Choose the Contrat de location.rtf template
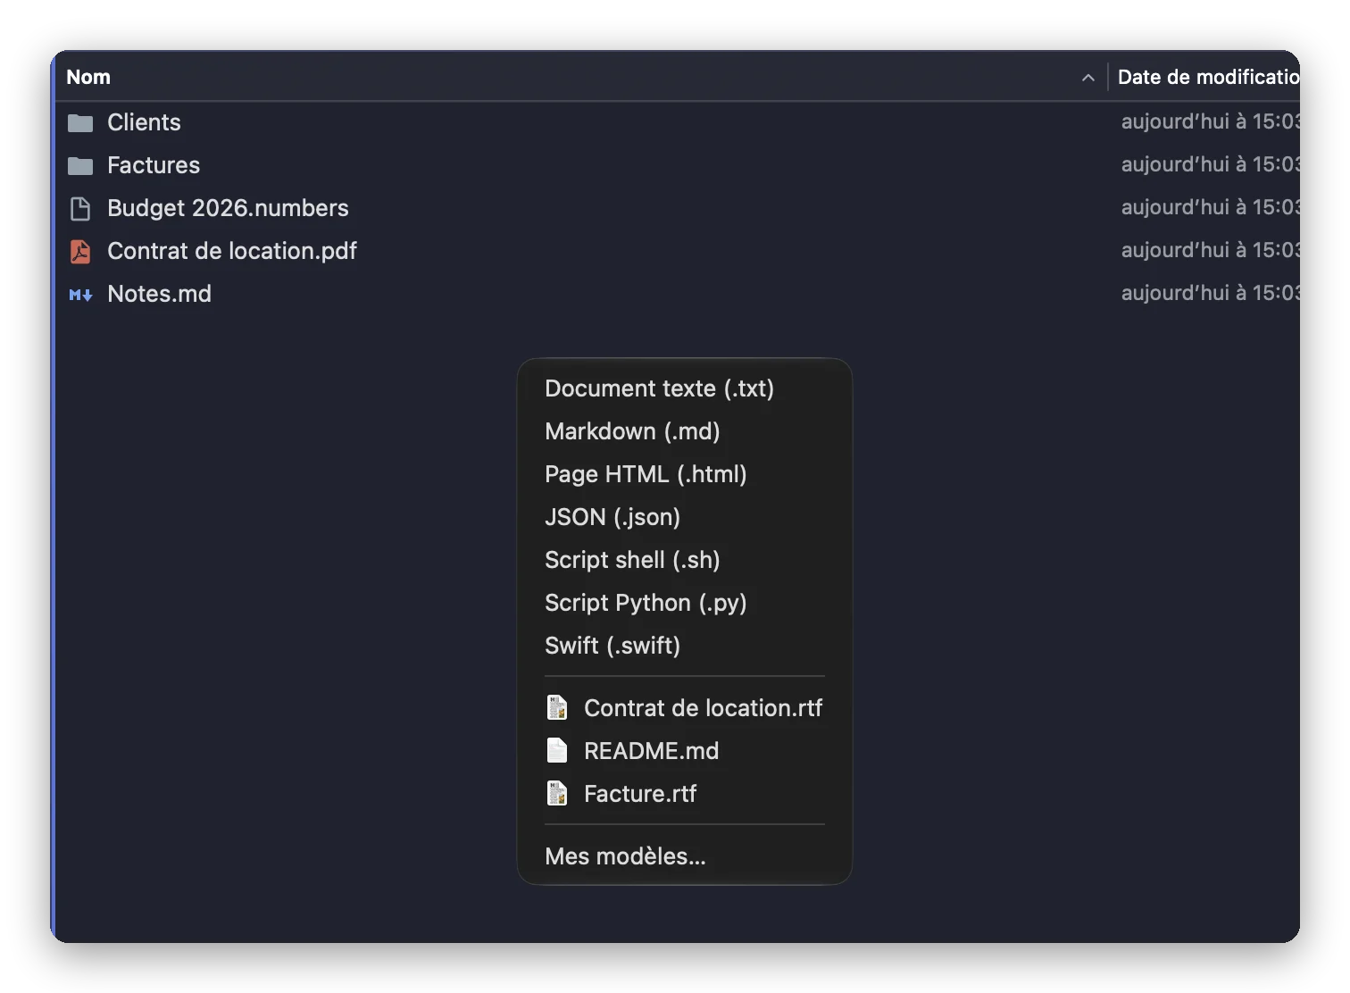 coord(685,708)
